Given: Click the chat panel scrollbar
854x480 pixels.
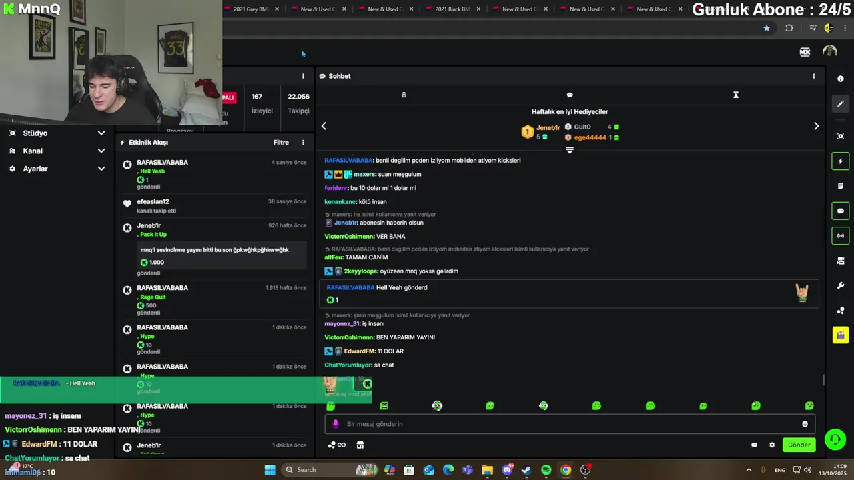Looking at the screenshot, I should click(823, 380).
